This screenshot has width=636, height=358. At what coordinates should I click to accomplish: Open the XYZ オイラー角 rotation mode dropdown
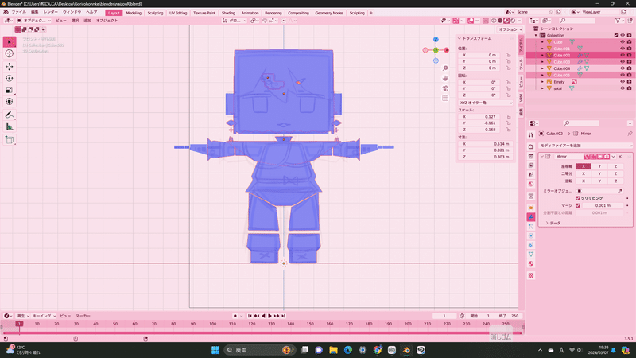[486, 103]
